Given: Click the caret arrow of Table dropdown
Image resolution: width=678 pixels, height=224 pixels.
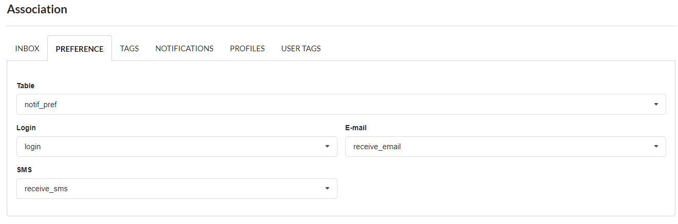Looking at the screenshot, I should point(656,105).
